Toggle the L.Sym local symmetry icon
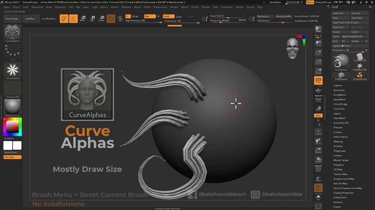 click(x=318, y=100)
